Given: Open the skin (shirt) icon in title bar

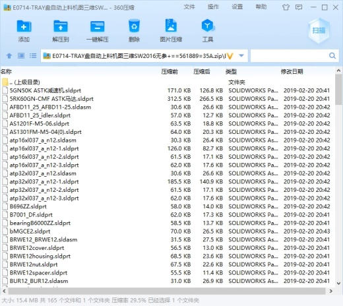Looking at the screenshot, I should pos(286,7).
